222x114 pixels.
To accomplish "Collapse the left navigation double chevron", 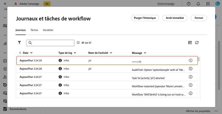I will tap(5, 4).
